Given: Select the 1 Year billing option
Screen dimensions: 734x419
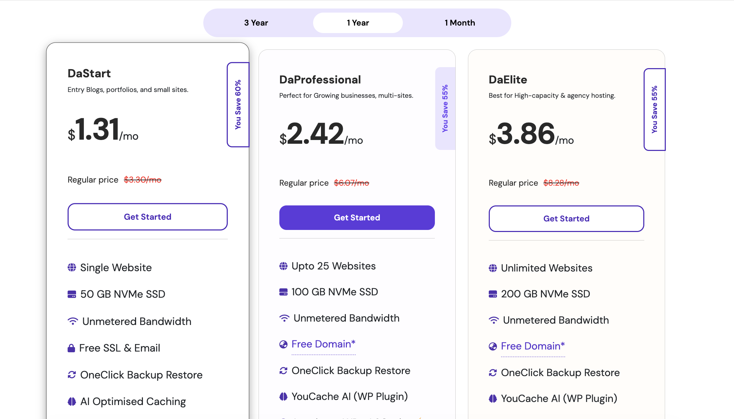Looking at the screenshot, I should (x=358, y=23).
